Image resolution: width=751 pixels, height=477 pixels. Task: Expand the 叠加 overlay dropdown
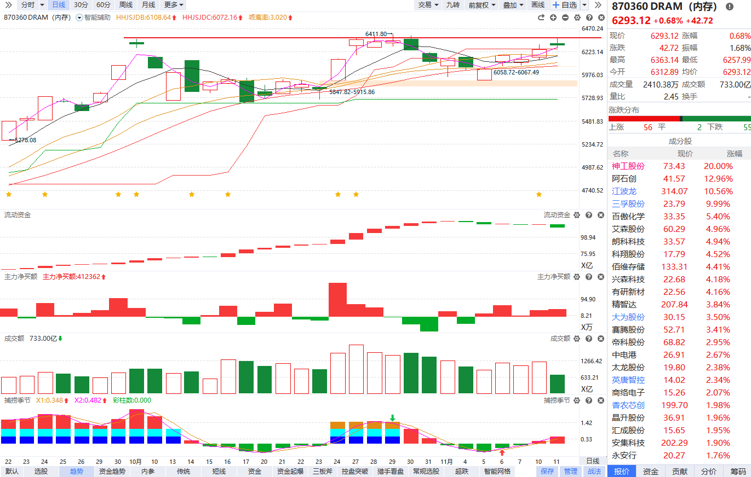pyautogui.click(x=513, y=5)
